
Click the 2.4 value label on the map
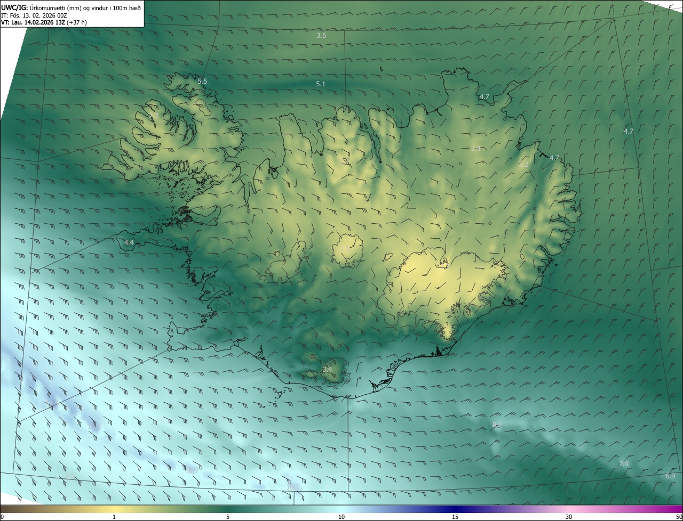pos(475,148)
